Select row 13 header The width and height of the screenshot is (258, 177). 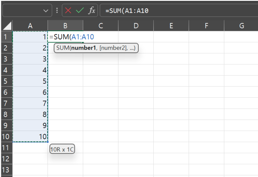coord(7,170)
